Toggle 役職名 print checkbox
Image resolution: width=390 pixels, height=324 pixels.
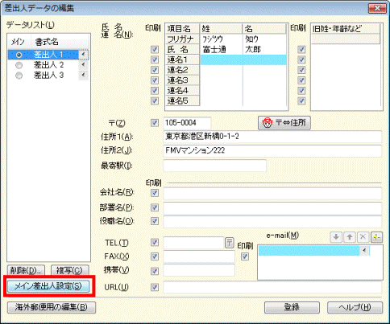pyautogui.click(x=155, y=221)
